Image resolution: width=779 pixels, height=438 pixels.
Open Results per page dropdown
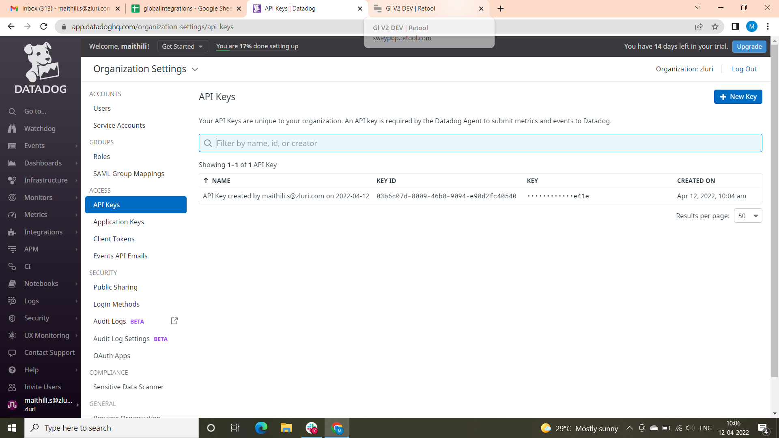(x=748, y=216)
